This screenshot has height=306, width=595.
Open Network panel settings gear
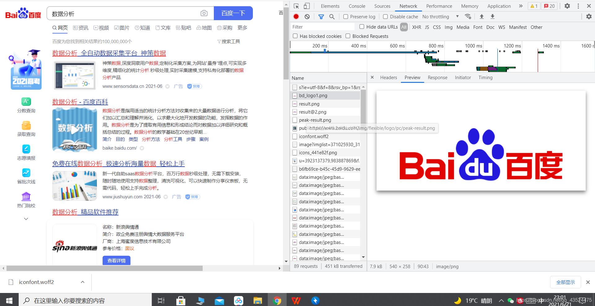[589, 17]
